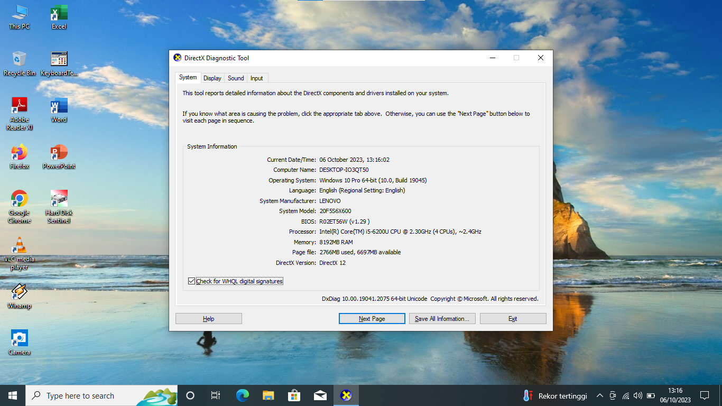Launch Hard Disk Sentinel from the desktop
Viewport: 722px width, 406px height.
[59, 200]
